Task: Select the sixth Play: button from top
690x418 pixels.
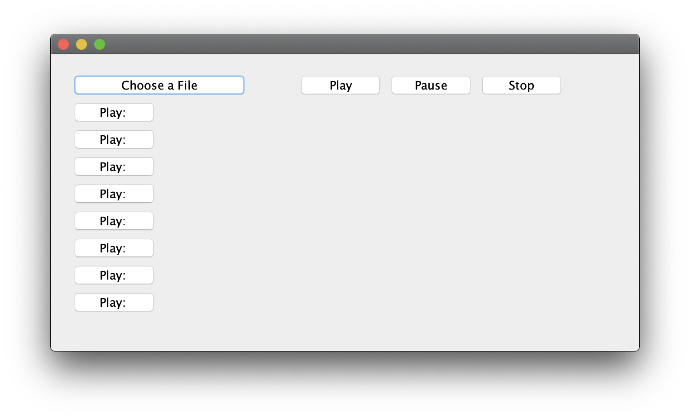Action: (114, 248)
